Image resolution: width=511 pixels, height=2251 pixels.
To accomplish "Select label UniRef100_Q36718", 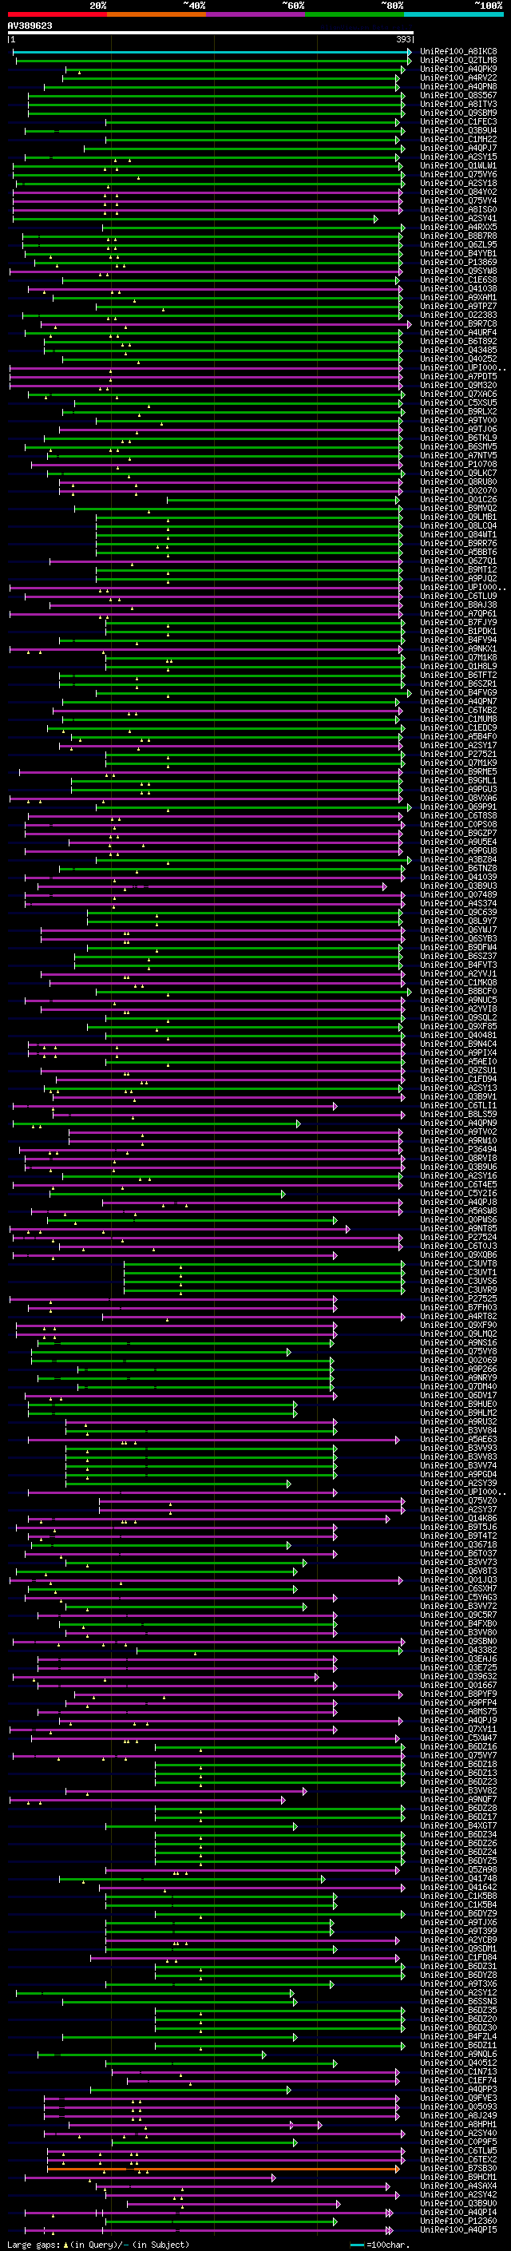I will (458, 1545).
